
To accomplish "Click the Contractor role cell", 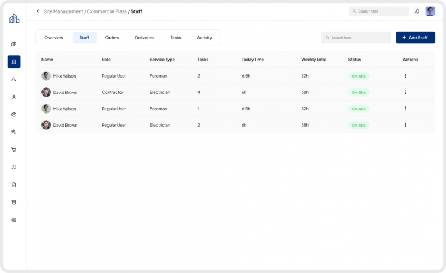I will [113, 92].
